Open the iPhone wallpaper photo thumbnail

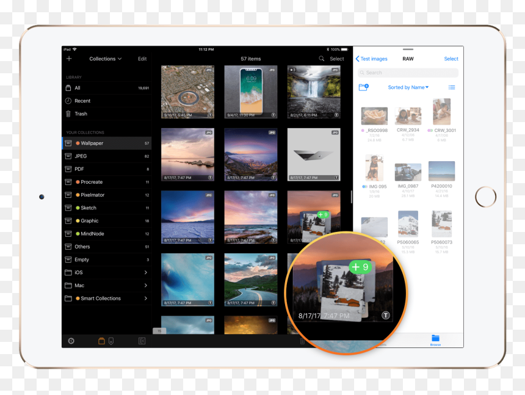[x=251, y=92]
